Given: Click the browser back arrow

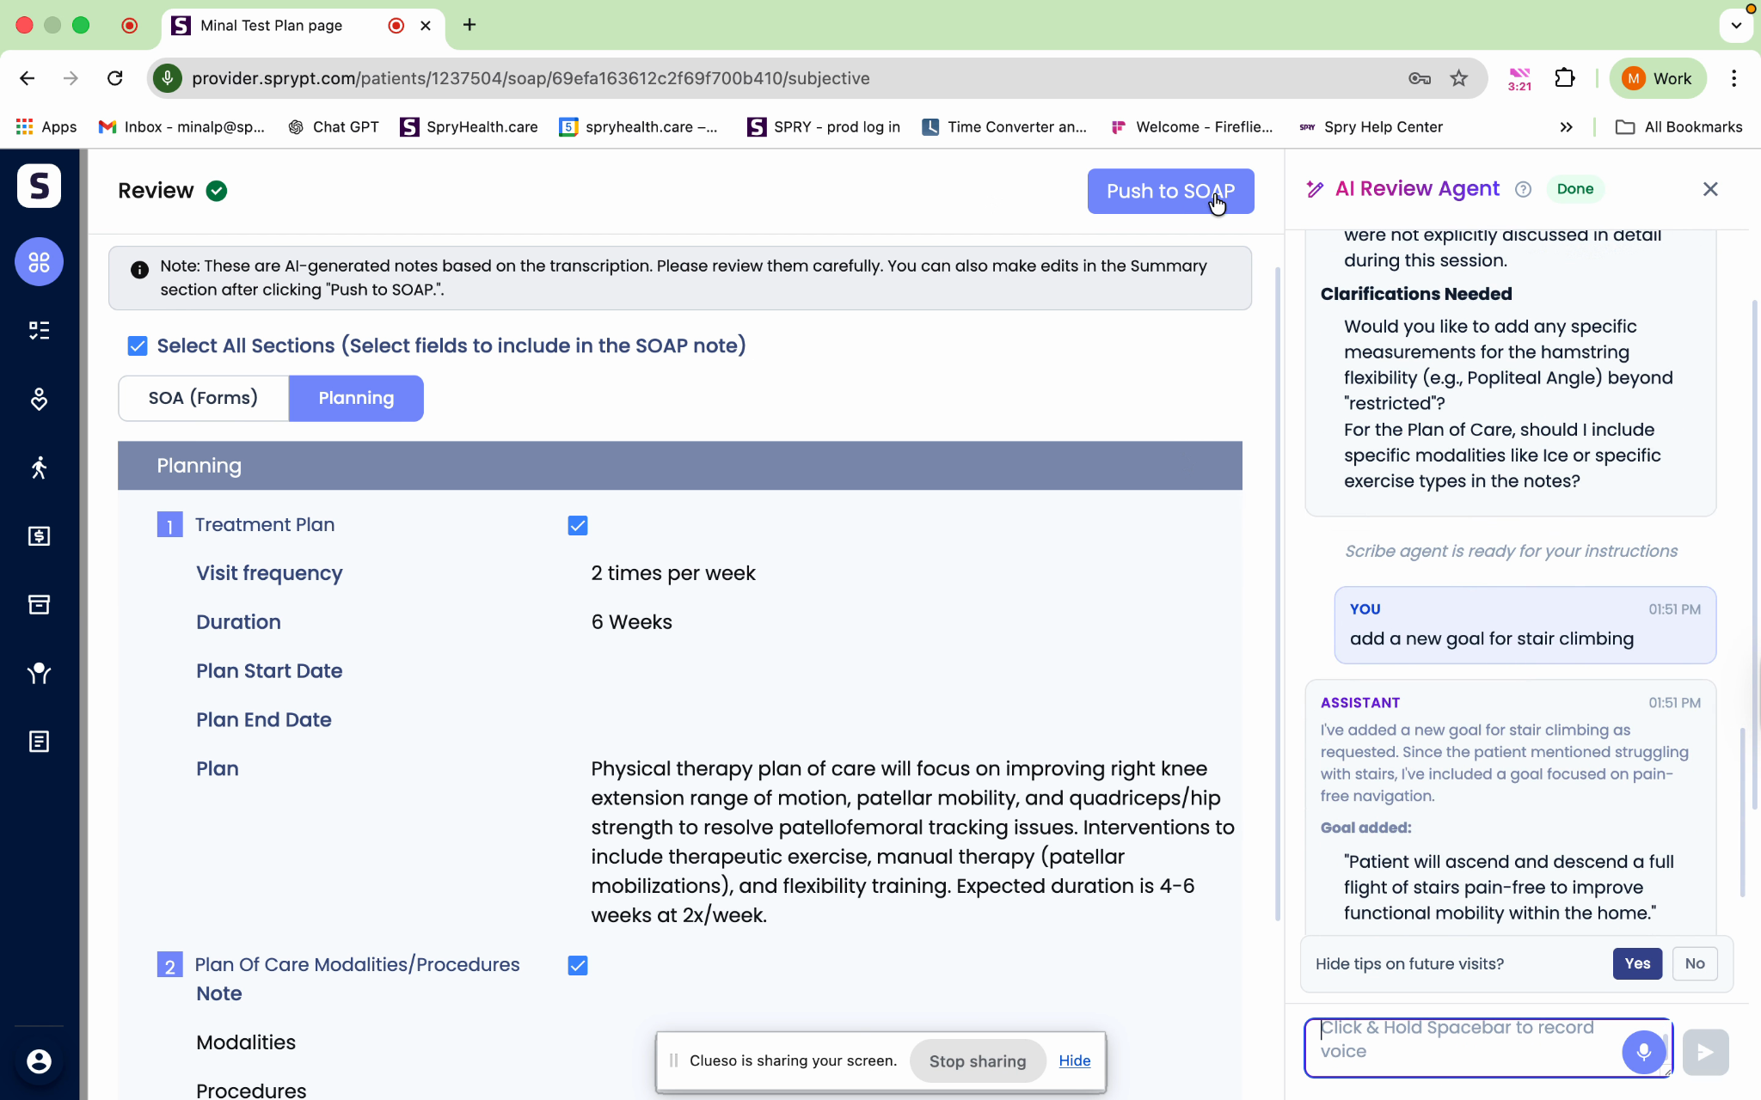Looking at the screenshot, I should pos(28,78).
